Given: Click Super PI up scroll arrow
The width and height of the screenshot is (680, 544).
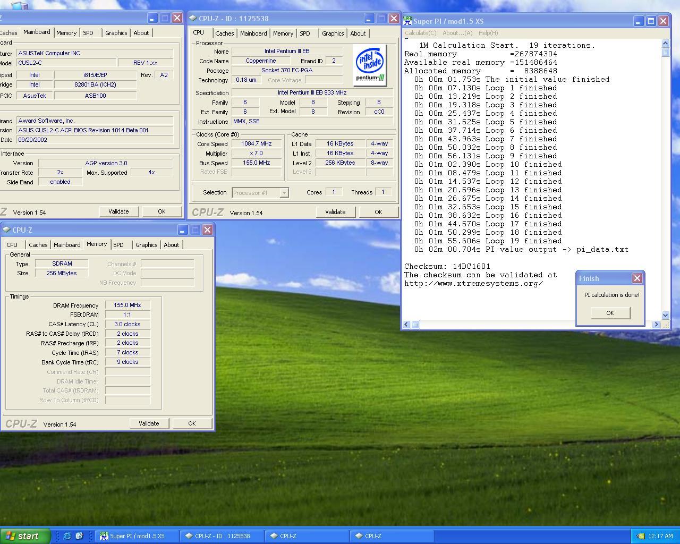Looking at the screenshot, I should tap(666, 43).
